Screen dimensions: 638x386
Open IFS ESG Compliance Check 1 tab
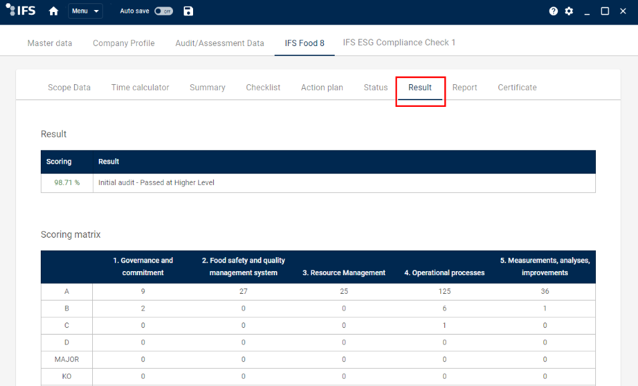coord(399,42)
